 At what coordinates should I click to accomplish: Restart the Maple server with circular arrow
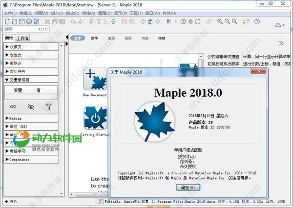(x=198, y=21)
